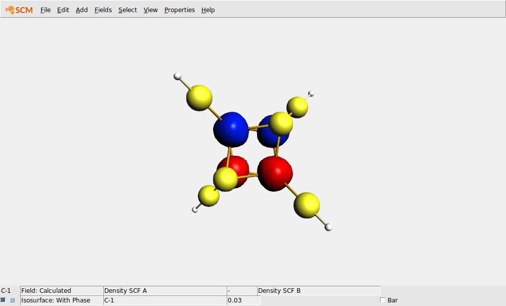Viewport: 506px width, 306px height.
Task: Open the Isosurface: With Phase dropdown
Action: [x=60, y=300]
